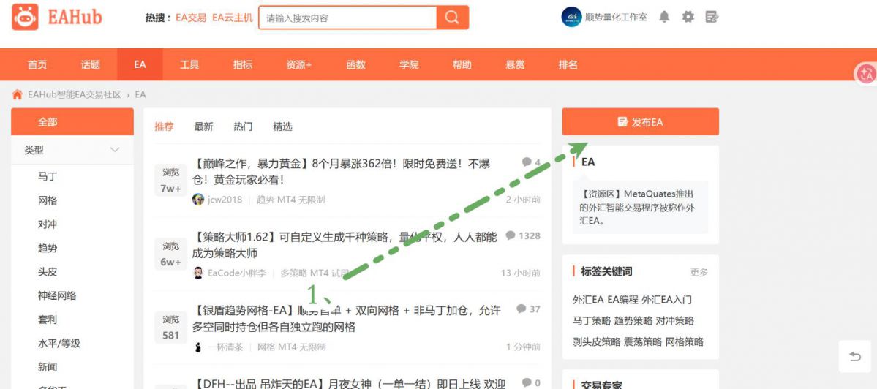Open post 巅峰之作，暴力黄金
The width and height of the screenshot is (877, 389).
[341, 172]
